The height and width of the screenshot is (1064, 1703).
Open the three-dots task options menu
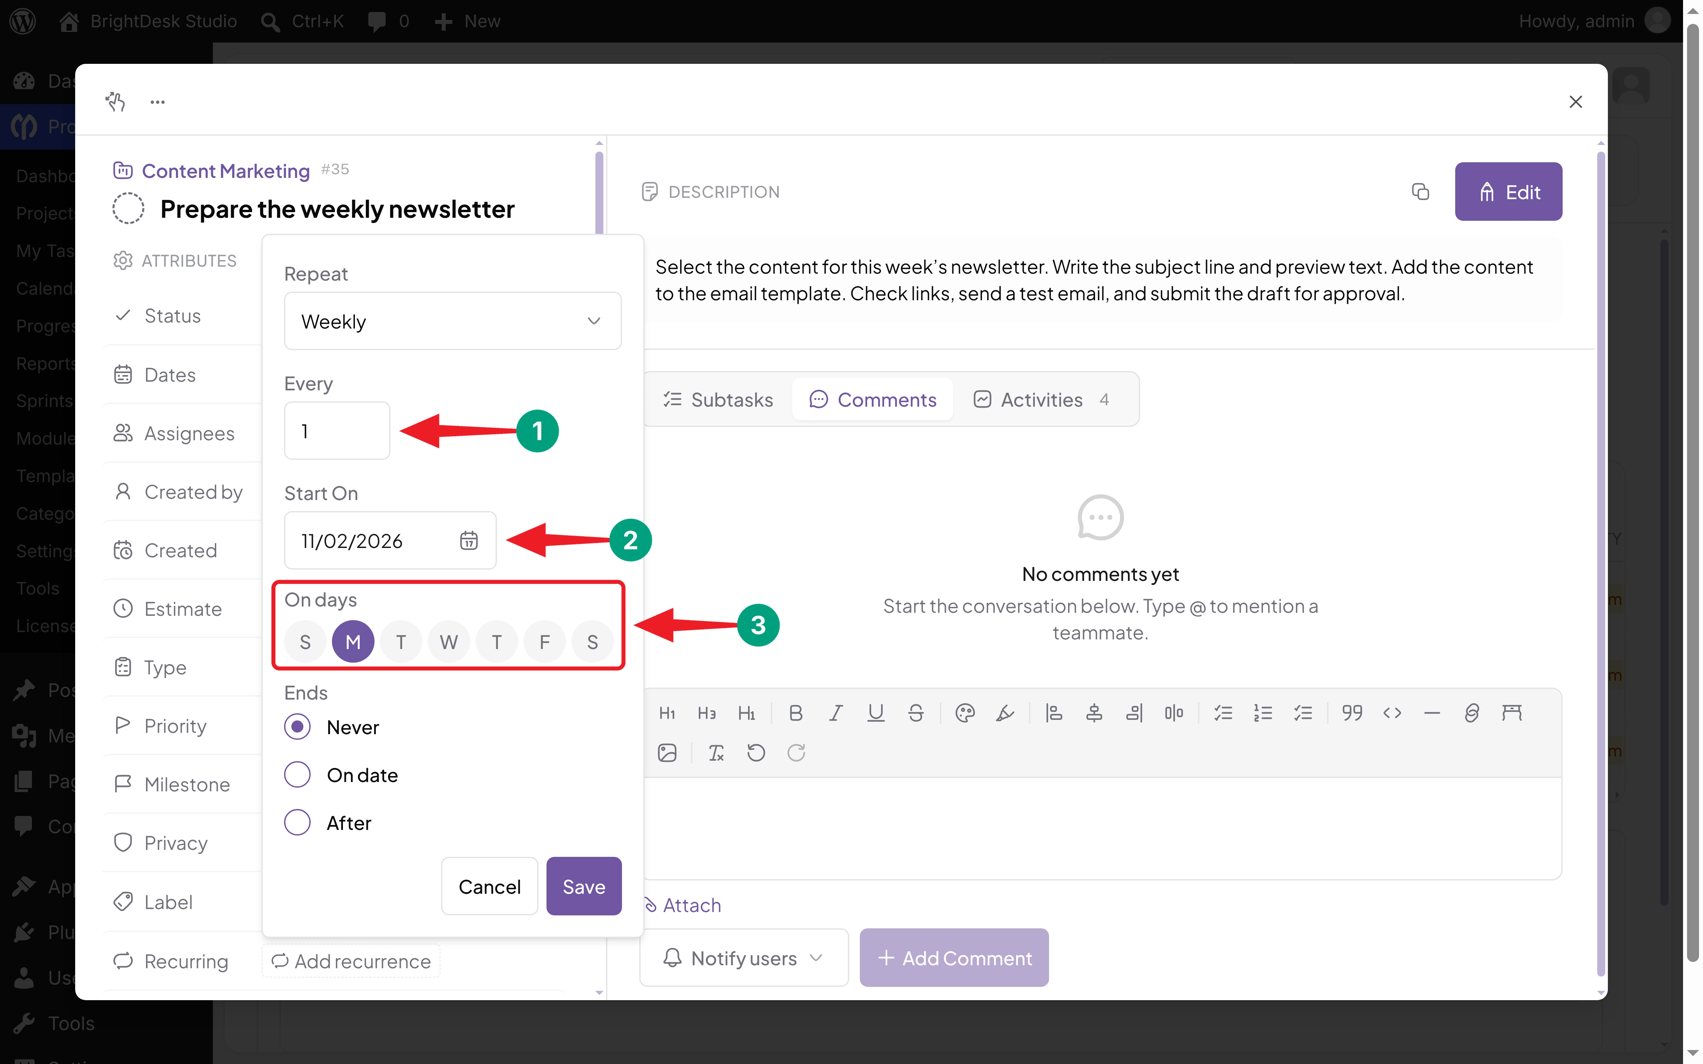tap(158, 102)
